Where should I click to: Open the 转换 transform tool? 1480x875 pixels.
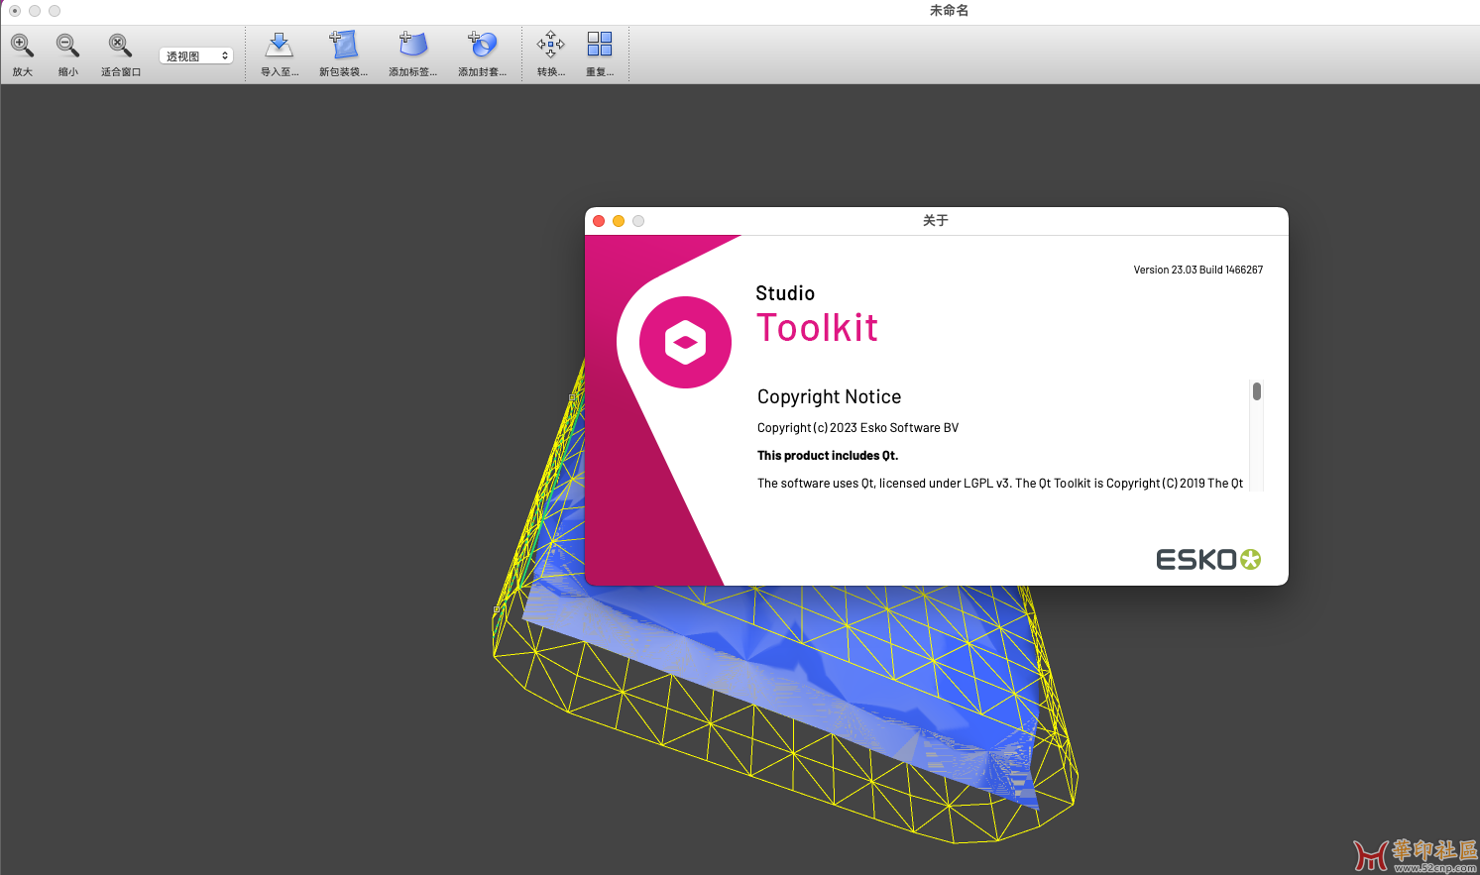[550, 46]
